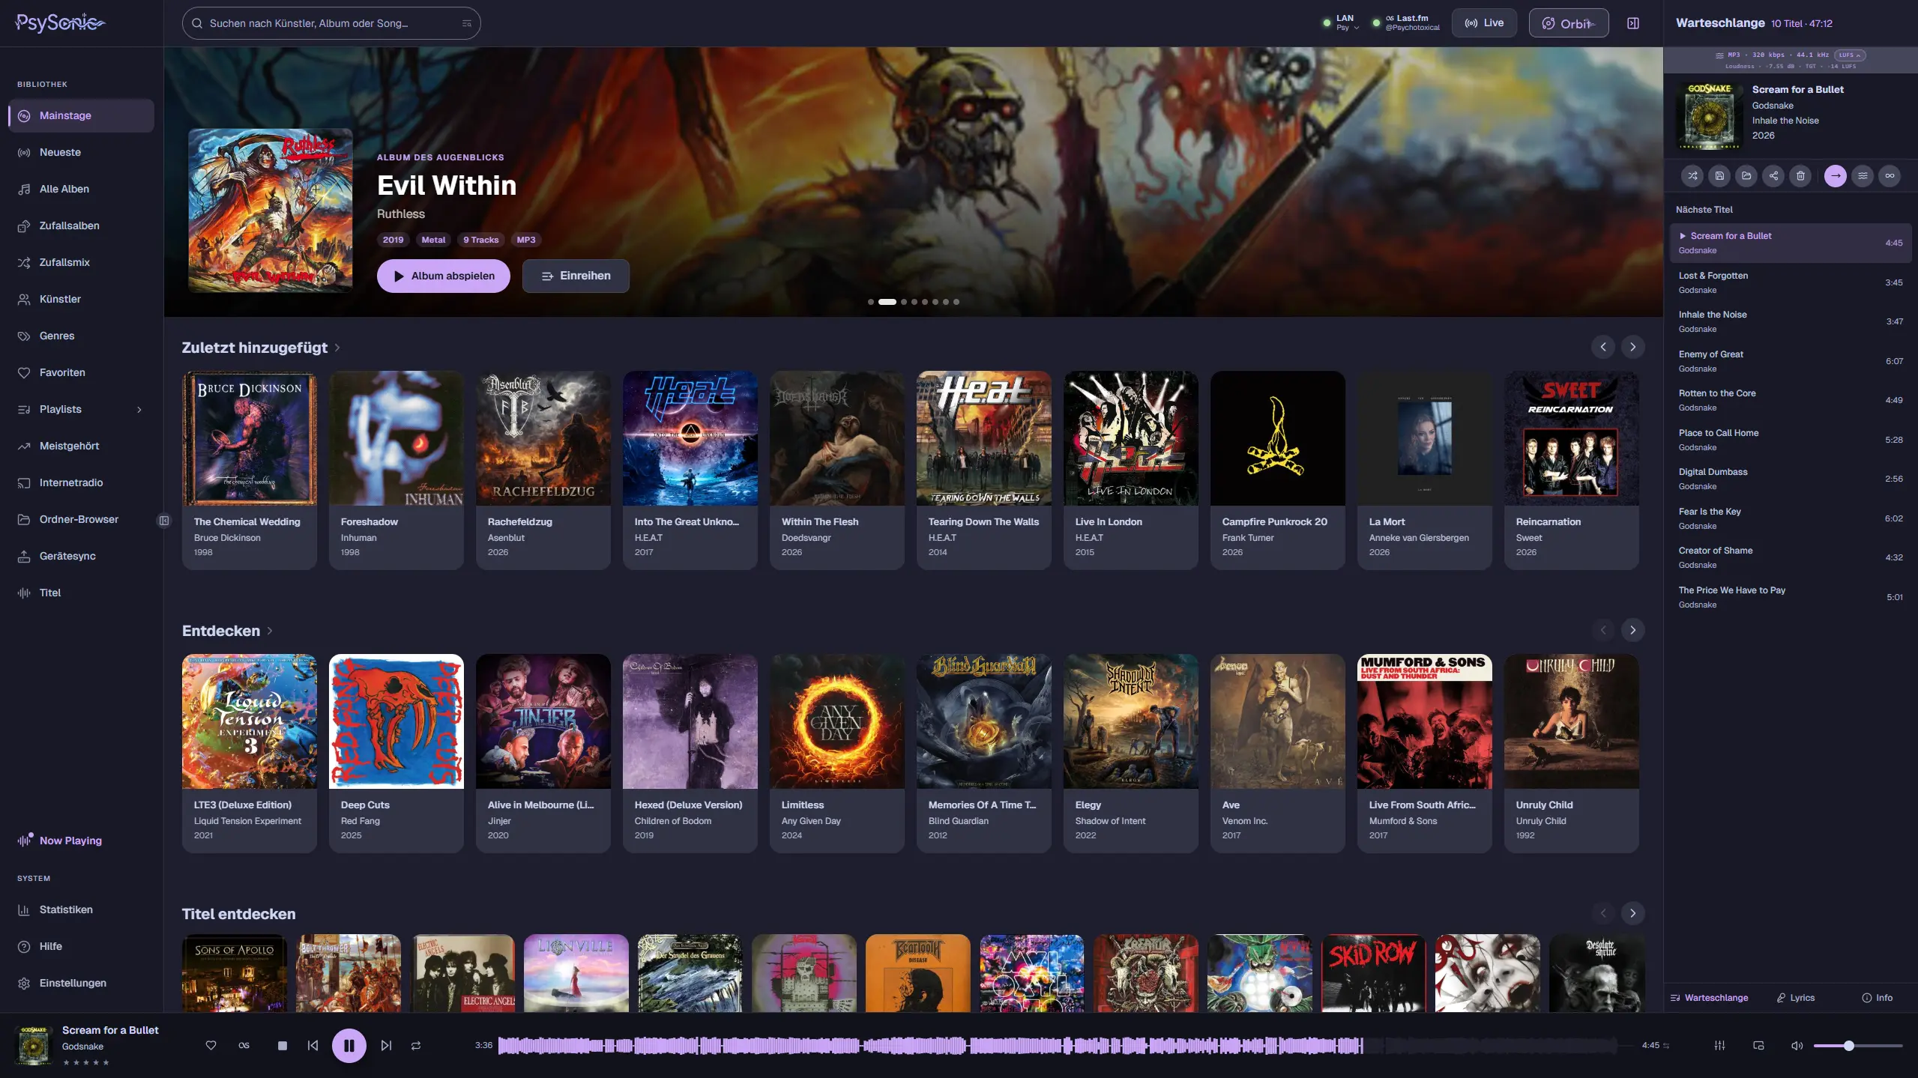The width and height of the screenshot is (1918, 1078).
Task: Open The Chemical Wedding album cover
Action: (x=250, y=438)
